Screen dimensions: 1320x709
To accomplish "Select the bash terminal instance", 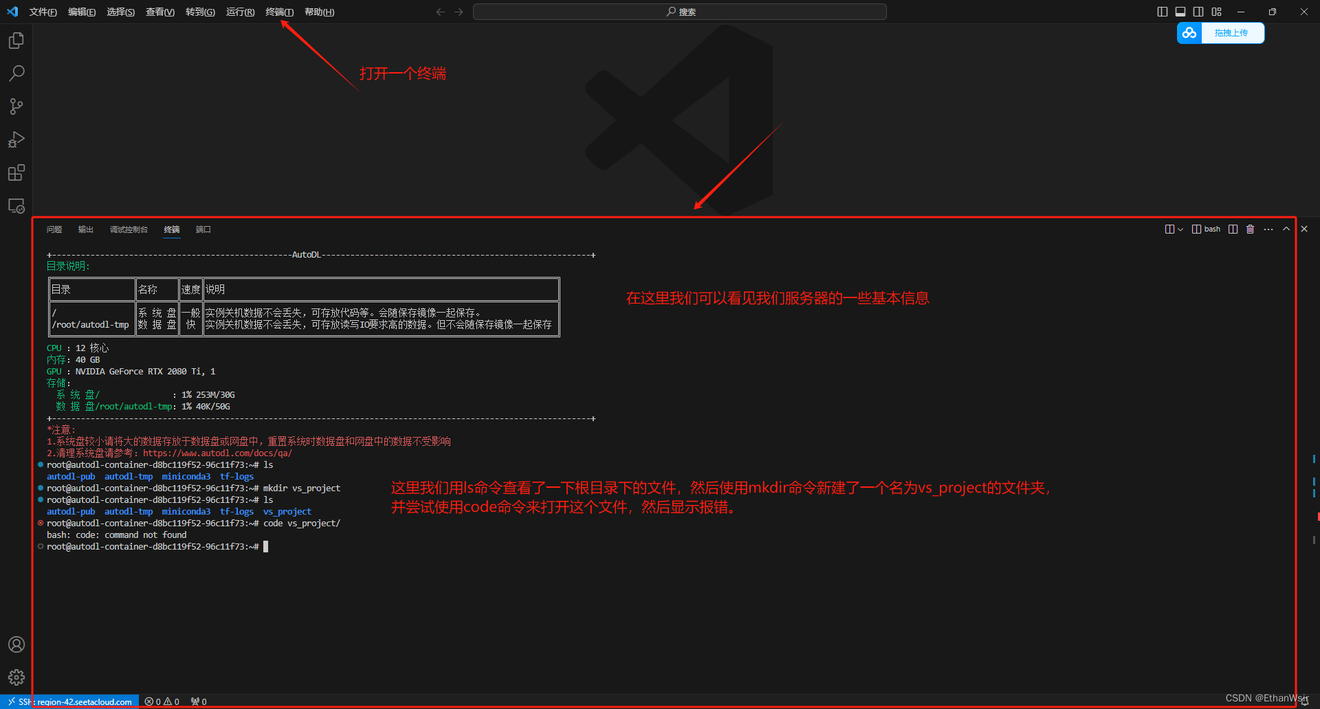I will (1206, 229).
